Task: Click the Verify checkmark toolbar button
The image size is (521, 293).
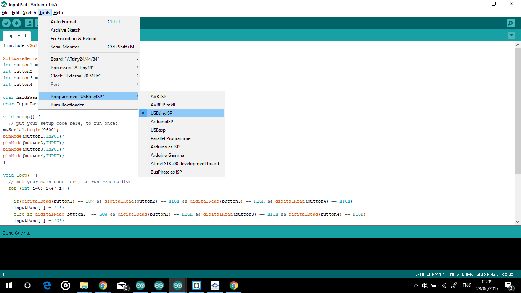Action: point(6,23)
